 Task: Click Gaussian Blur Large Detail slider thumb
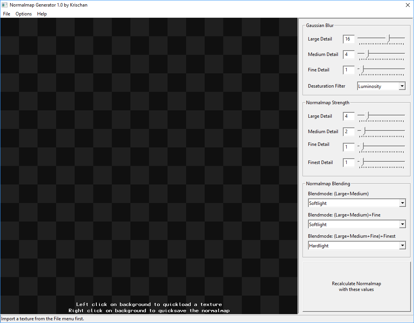pyautogui.click(x=388, y=39)
